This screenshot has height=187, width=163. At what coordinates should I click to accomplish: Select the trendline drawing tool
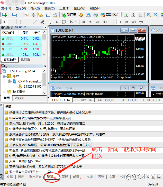(x=35, y=22)
